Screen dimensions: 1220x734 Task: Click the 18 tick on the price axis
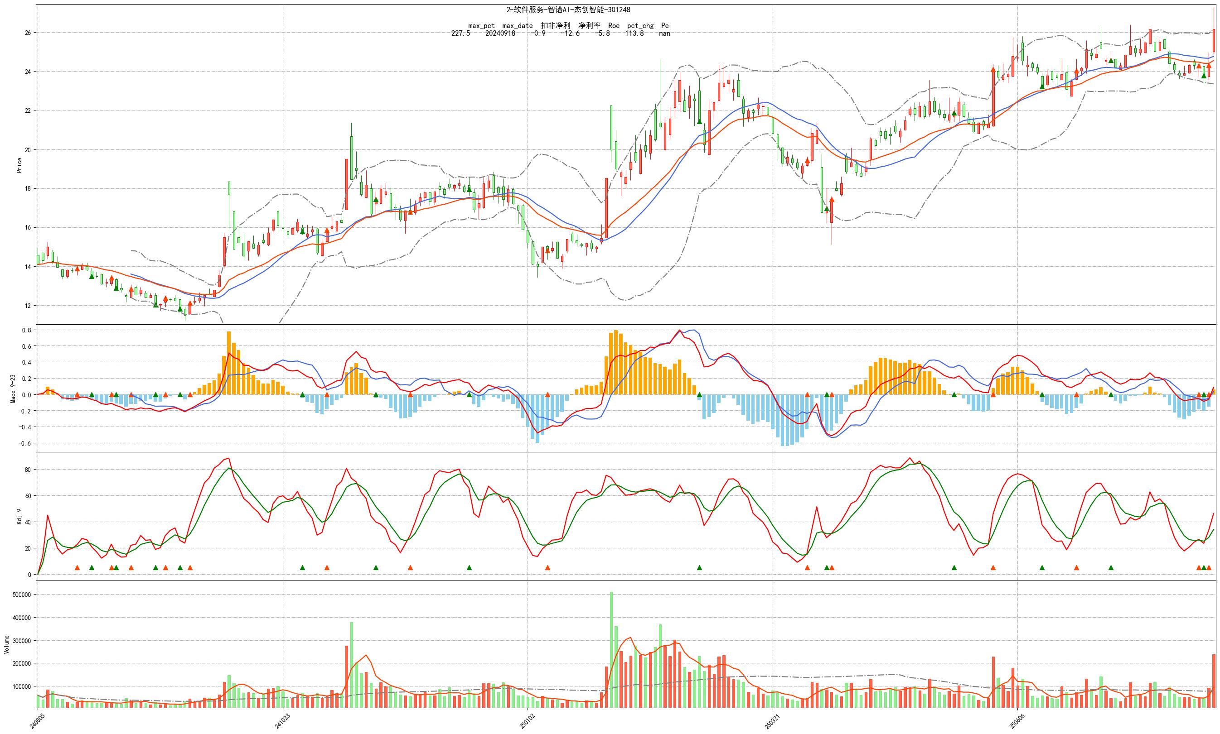point(28,189)
